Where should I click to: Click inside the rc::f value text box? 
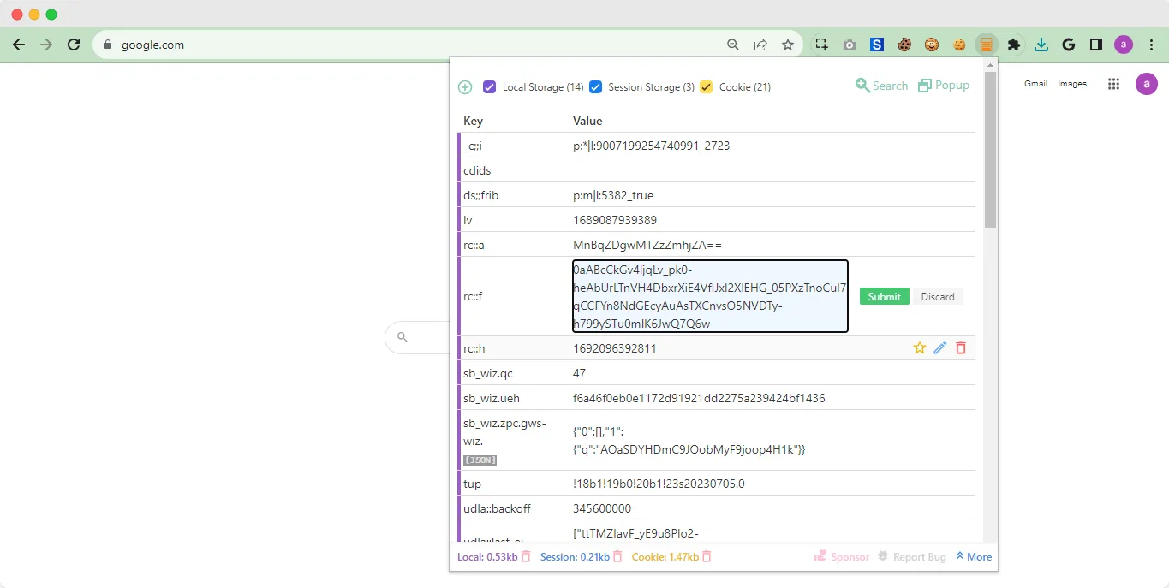click(710, 296)
